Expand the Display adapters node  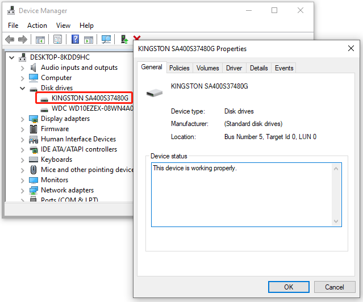(x=23, y=119)
